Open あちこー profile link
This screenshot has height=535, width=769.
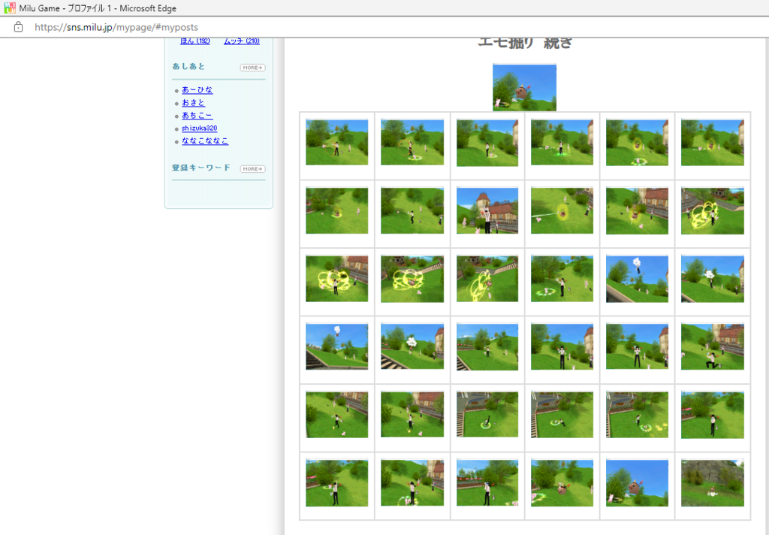[198, 116]
